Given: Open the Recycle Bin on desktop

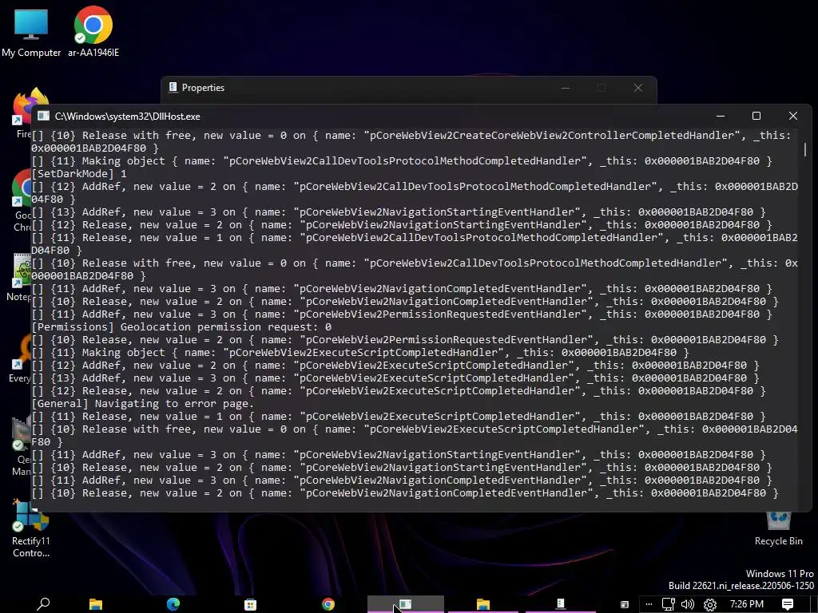Looking at the screenshot, I should (x=778, y=528).
